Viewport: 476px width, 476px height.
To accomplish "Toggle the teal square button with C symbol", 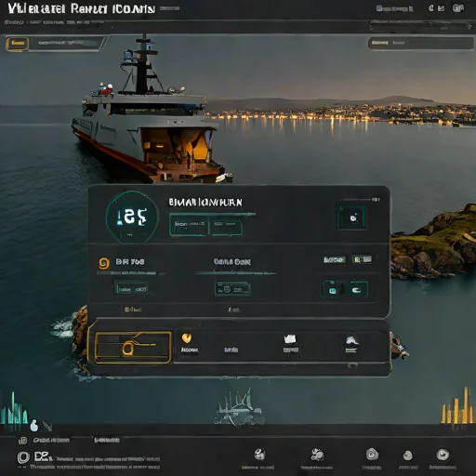I will 359,289.
